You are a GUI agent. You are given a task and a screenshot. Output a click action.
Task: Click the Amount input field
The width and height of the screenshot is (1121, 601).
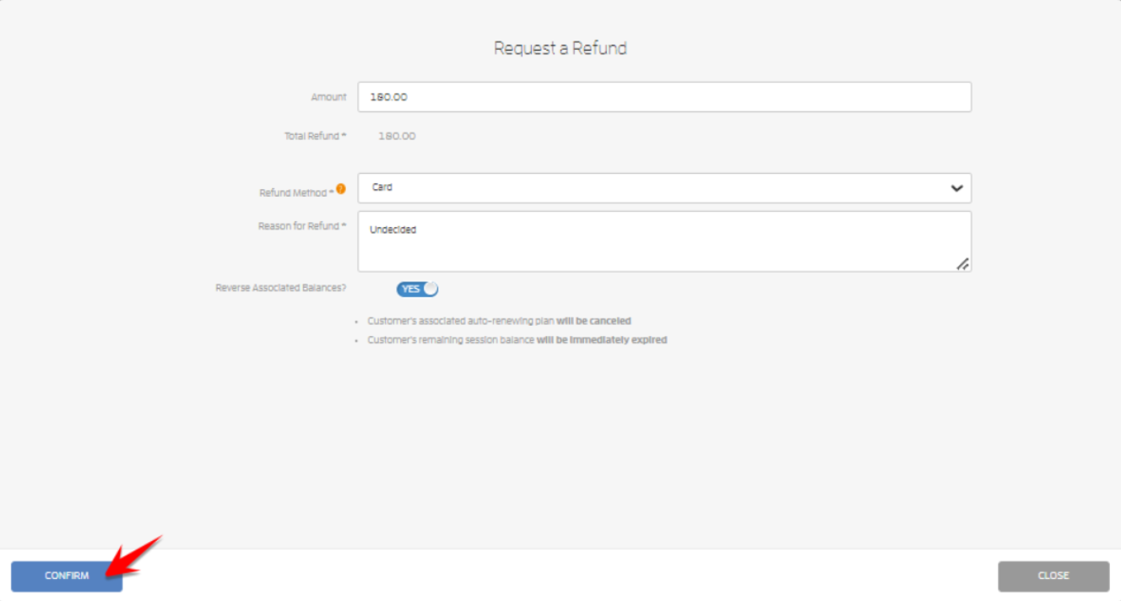click(x=664, y=97)
